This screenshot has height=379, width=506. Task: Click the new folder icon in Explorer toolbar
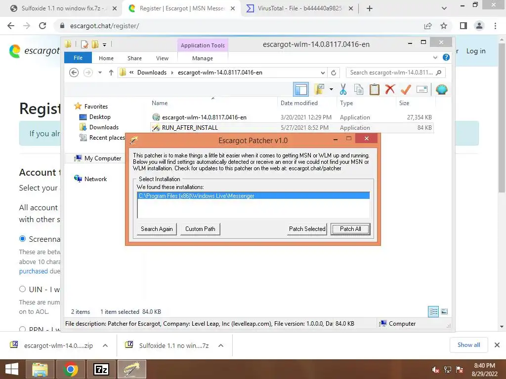319,89
